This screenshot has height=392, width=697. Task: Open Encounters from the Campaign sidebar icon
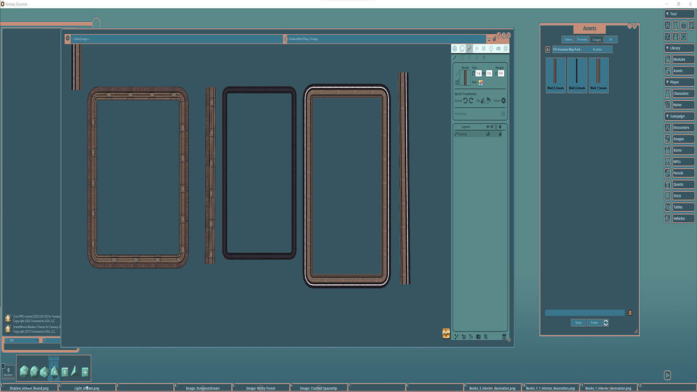[667, 127]
